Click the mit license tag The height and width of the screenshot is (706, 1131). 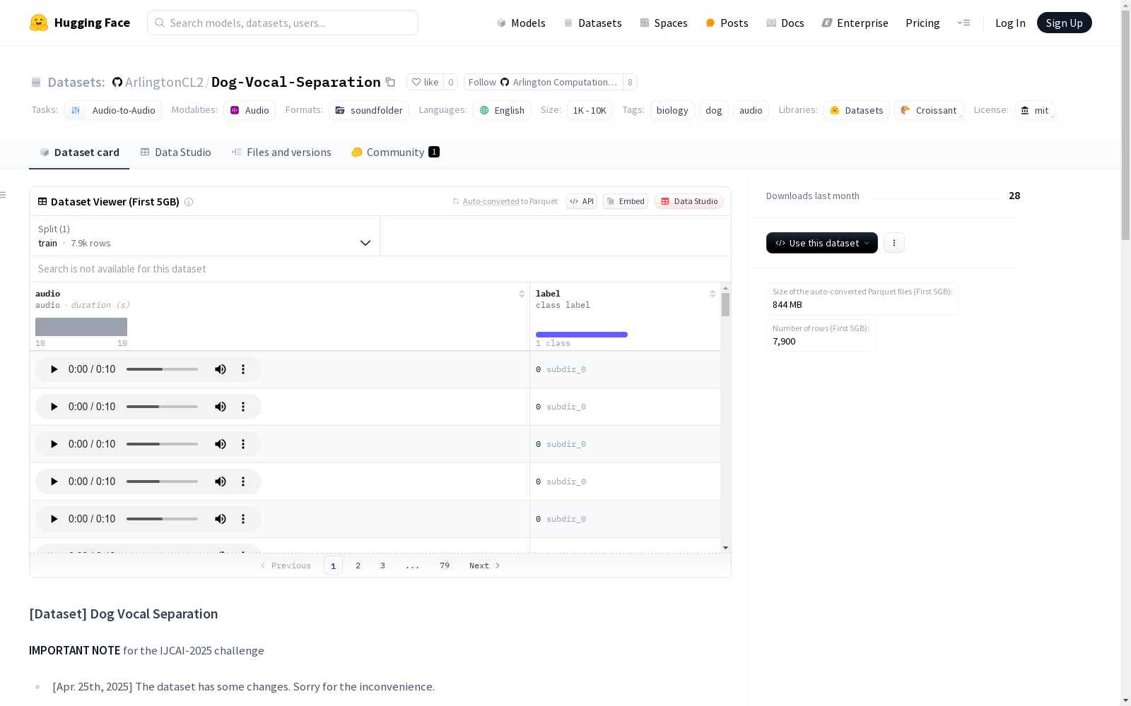pos(1035,110)
